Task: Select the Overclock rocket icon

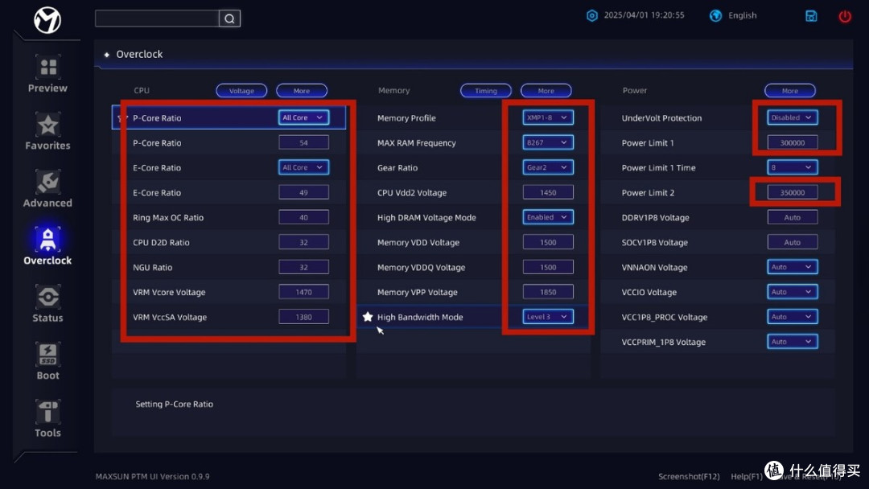Action: pyautogui.click(x=47, y=239)
